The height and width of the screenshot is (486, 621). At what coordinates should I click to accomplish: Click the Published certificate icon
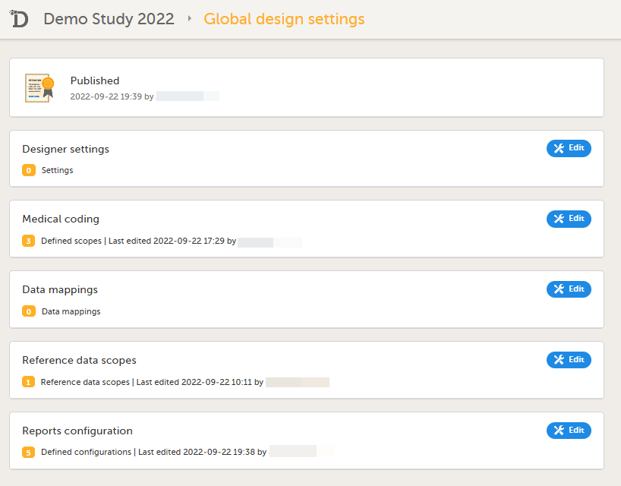click(39, 88)
